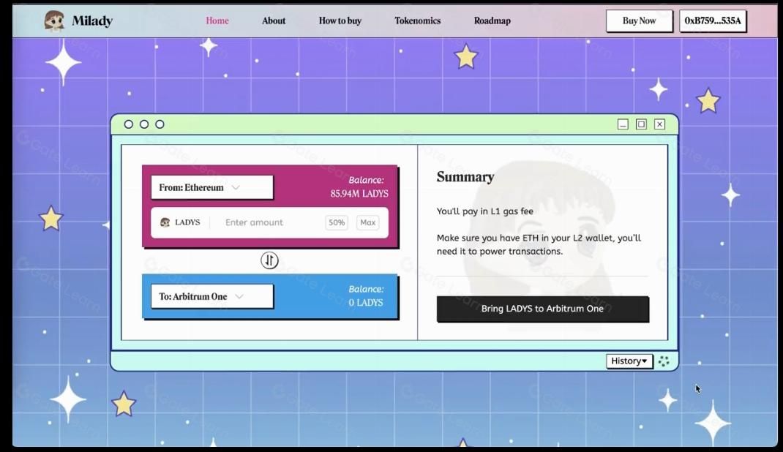
Task: Click the loading dots icon beside History
Action: (x=664, y=361)
